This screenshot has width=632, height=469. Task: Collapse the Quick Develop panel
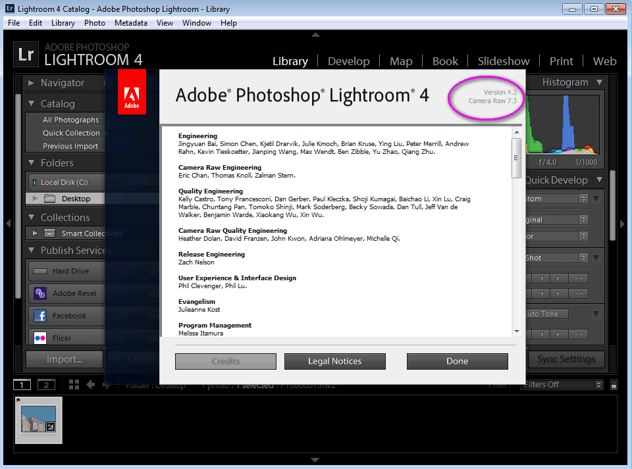tap(600, 180)
